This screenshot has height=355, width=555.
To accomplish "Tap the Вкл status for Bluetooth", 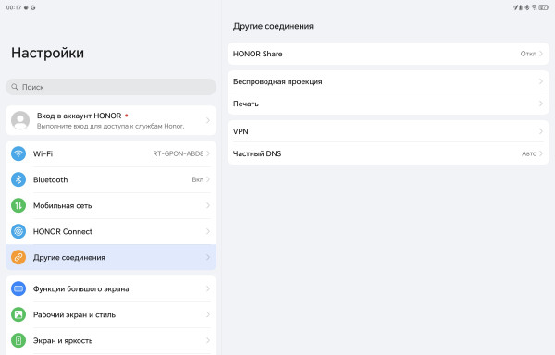I will [x=198, y=179].
